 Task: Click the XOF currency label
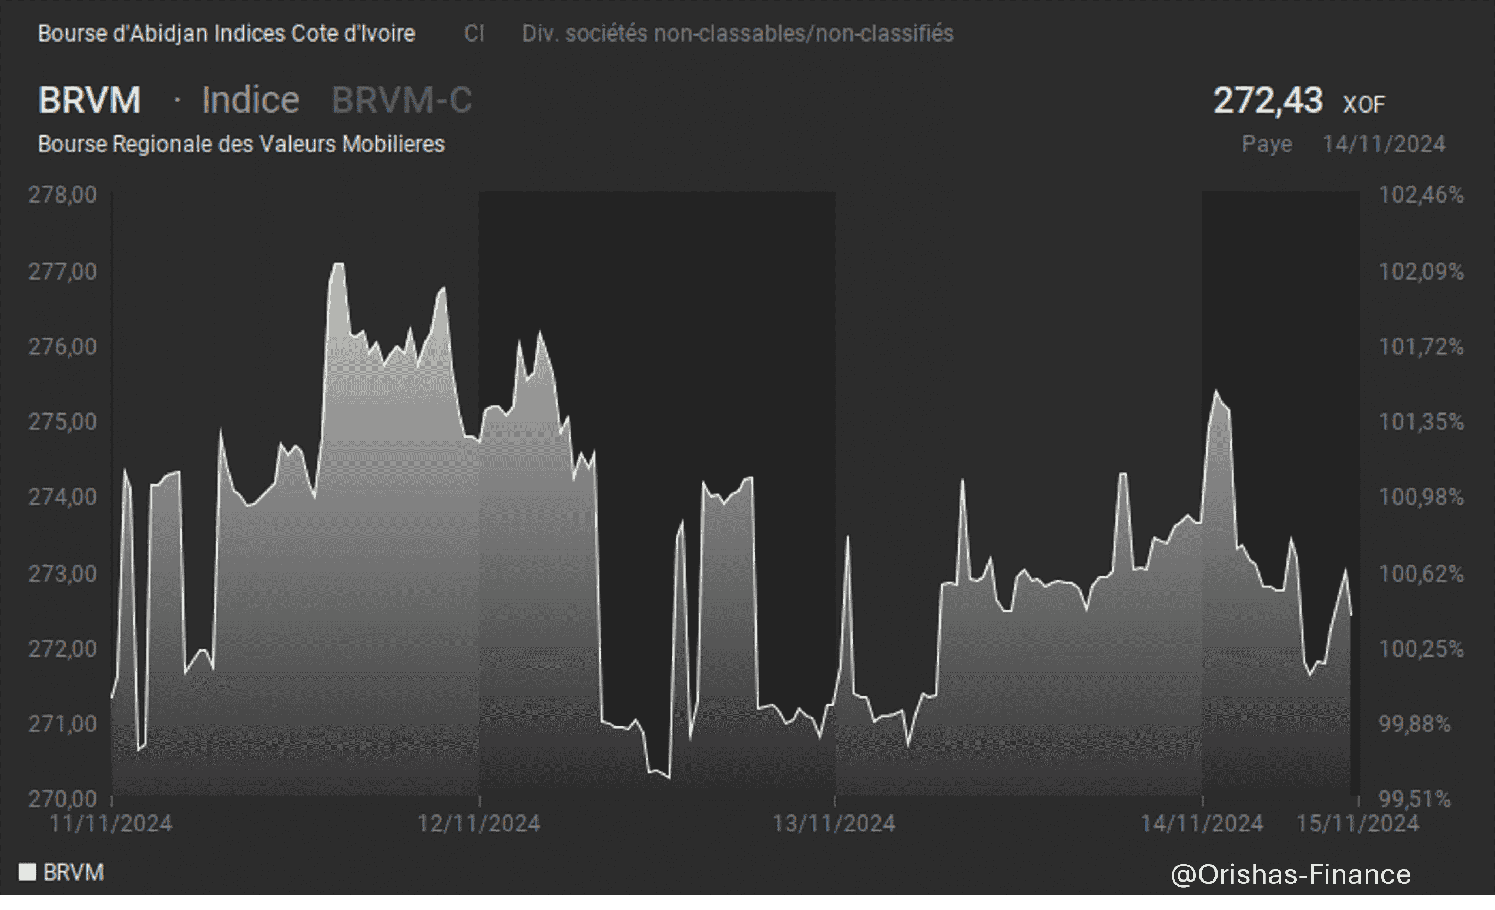coord(1364,104)
